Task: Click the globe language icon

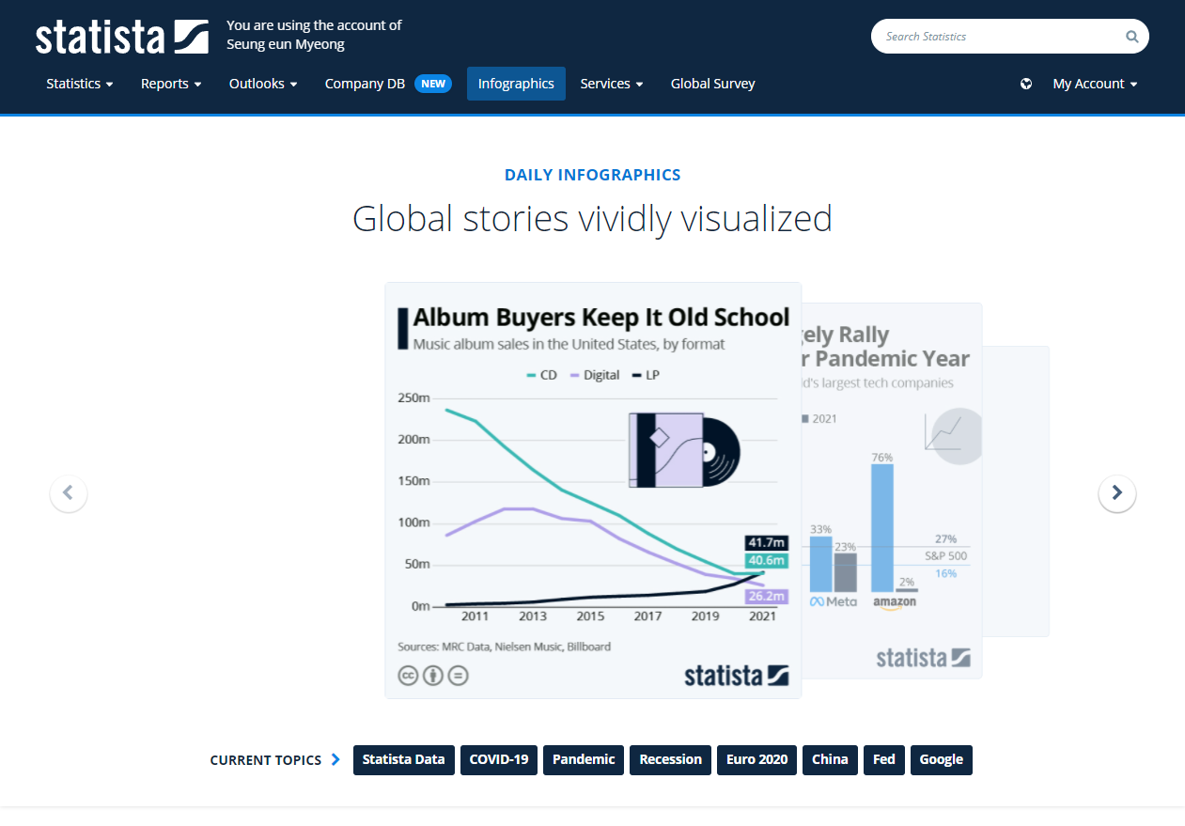Action: click(1026, 84)
